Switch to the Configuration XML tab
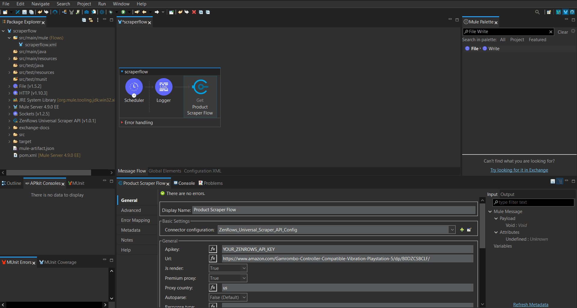The image size is (577, 308). pyautogui.click(x=203, y=171)
